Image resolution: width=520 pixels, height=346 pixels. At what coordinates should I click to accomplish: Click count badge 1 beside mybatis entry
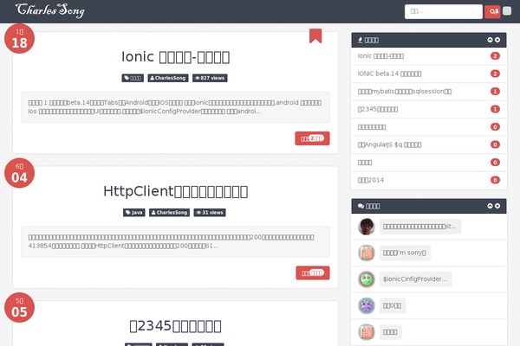pyautogui.click(x=495, y=92)
